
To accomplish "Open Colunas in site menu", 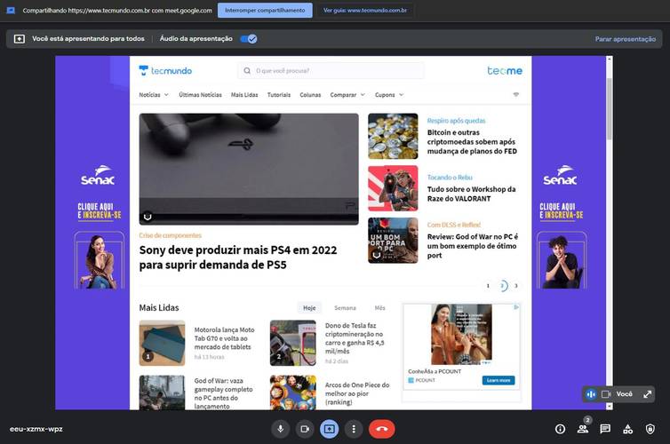I will point(310,95).
